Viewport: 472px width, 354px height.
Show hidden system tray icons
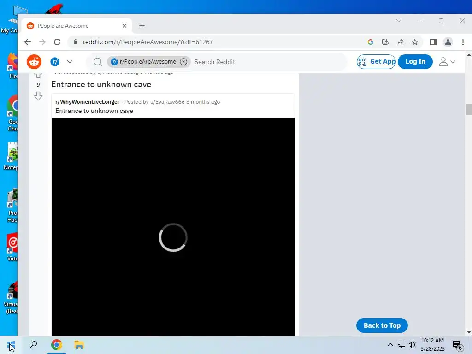pos(390,345)
